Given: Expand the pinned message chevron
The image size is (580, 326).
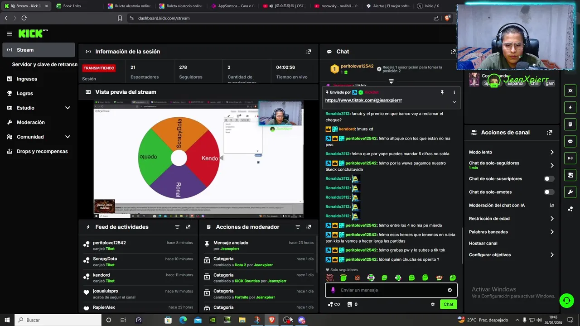Looking at the screenshot, I should (x=454, y=102).
